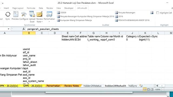
Task: Click icon beside PENYATA KEWANGAN KWSP 2016
Action: pyautogui.click(x=117, y=20)
